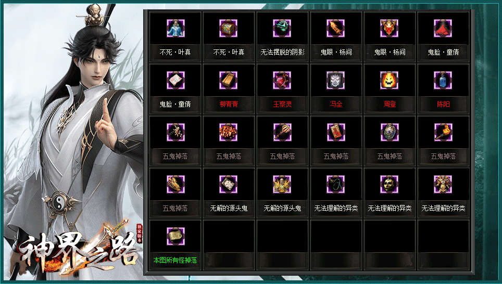Select the golden armored figure 无解的源头鬼 icon

282,184
